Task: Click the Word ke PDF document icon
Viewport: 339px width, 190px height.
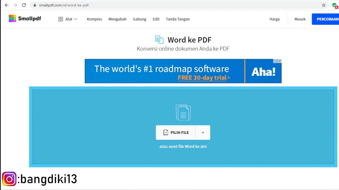Action: [159, 40]
